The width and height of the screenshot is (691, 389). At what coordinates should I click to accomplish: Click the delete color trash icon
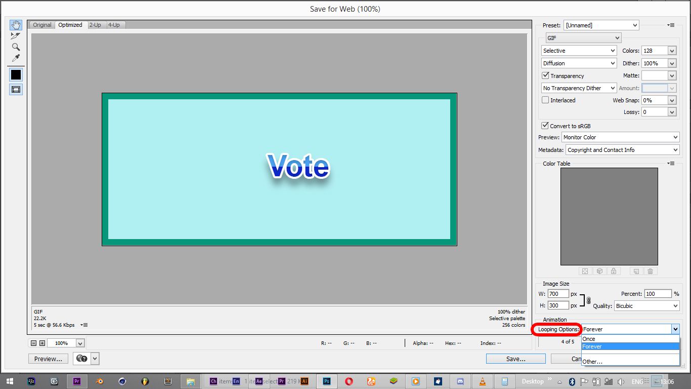point(651,271)
